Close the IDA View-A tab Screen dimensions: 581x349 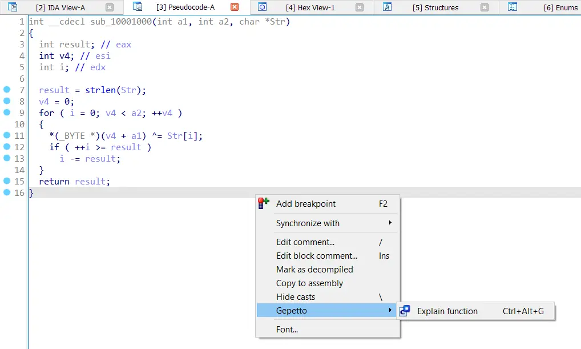tap(110, 7)
